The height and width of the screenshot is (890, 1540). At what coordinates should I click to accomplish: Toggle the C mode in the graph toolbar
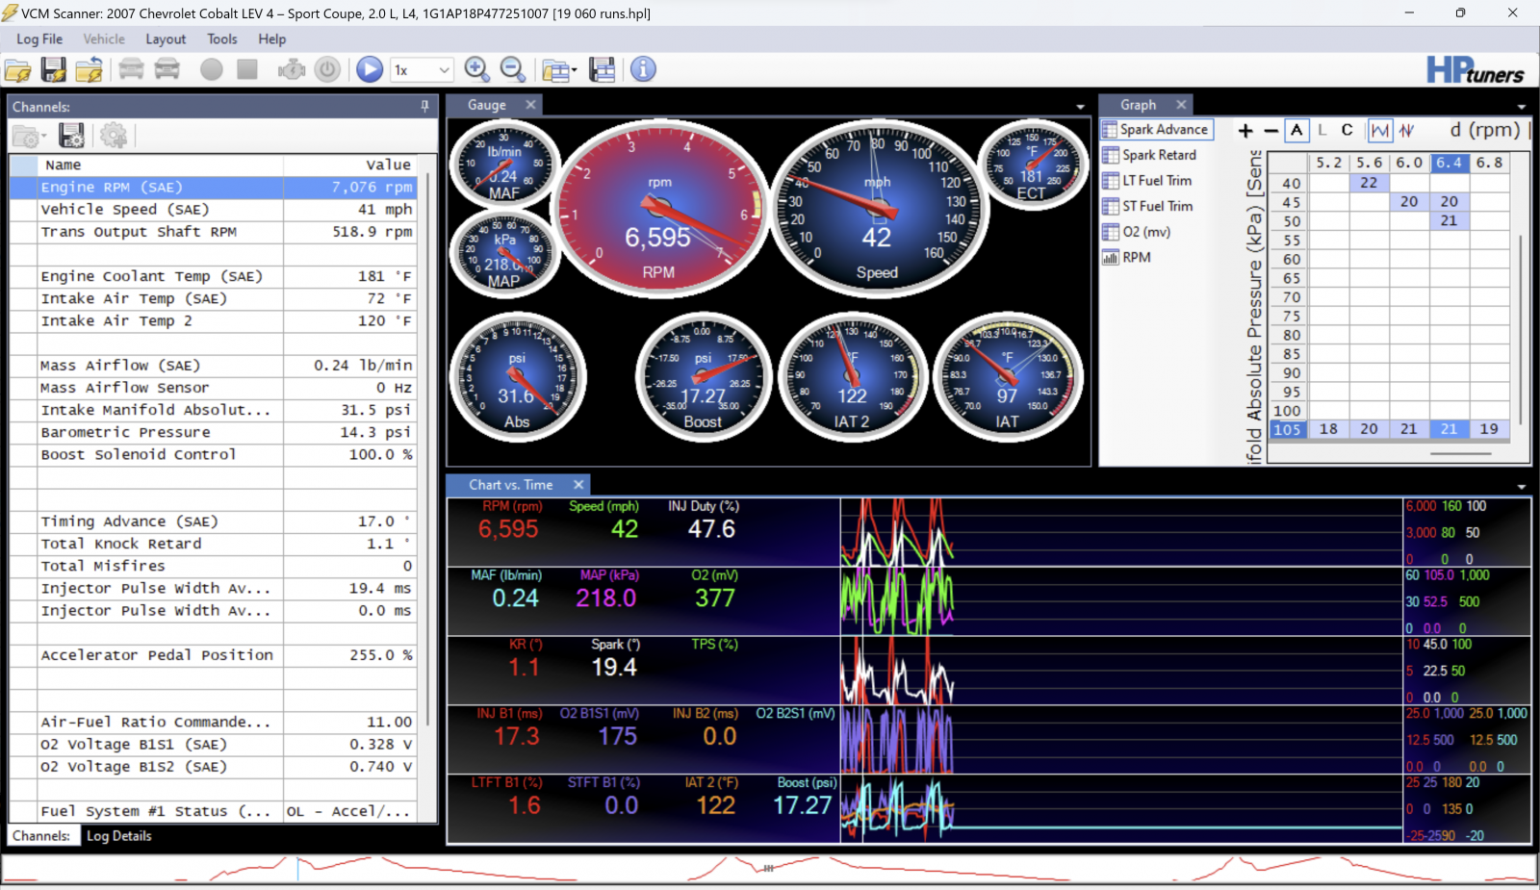(1347, 130)
